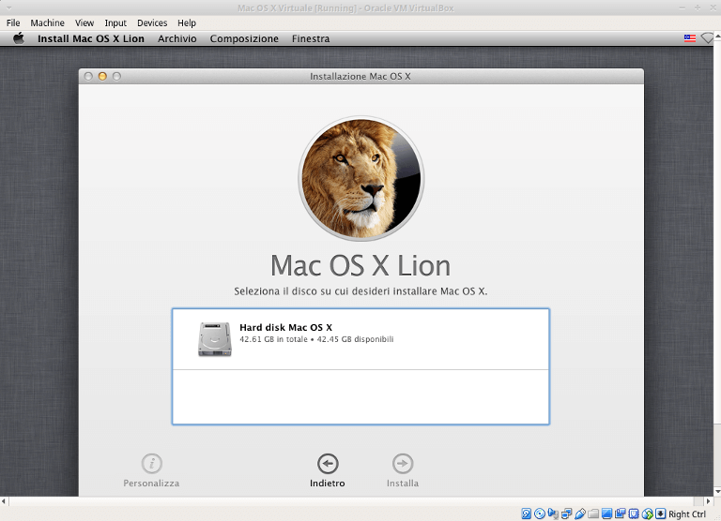Screen dimensions: 721x521
Task: Click the Hard disk Mac OS X name
Action: coord(285,327)
